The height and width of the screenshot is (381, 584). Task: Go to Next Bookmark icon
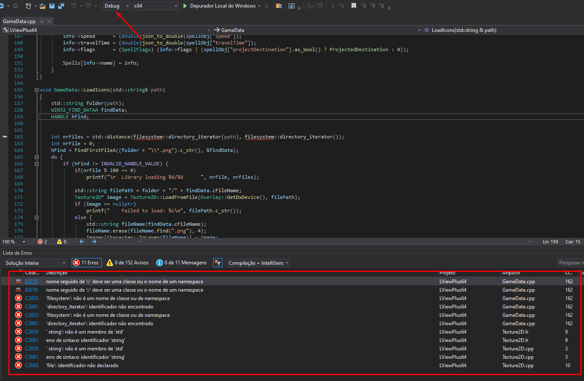(x=372, y=6)
